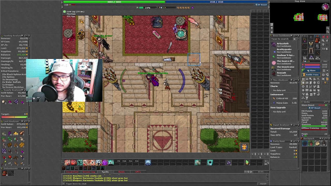Click the XP Boost button
Screen dimensions: 331x186
tap(261, 5)
